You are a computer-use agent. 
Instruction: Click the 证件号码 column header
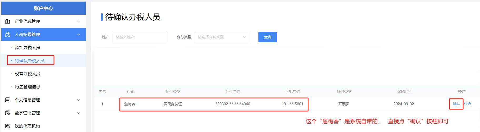pos(233,91)
